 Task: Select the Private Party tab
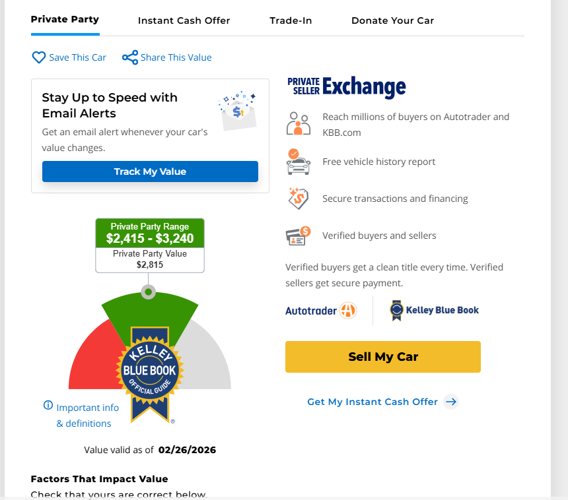(65, 20)
